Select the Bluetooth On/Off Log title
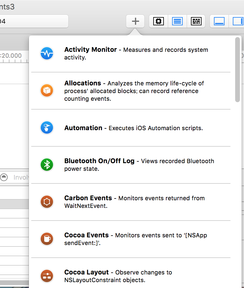Image resolution: width=244 pixels, height=288 pixels. 99,161
